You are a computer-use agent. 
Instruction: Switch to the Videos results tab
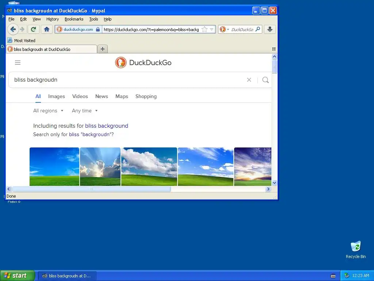pyautogui.click(x=80, y=96)
